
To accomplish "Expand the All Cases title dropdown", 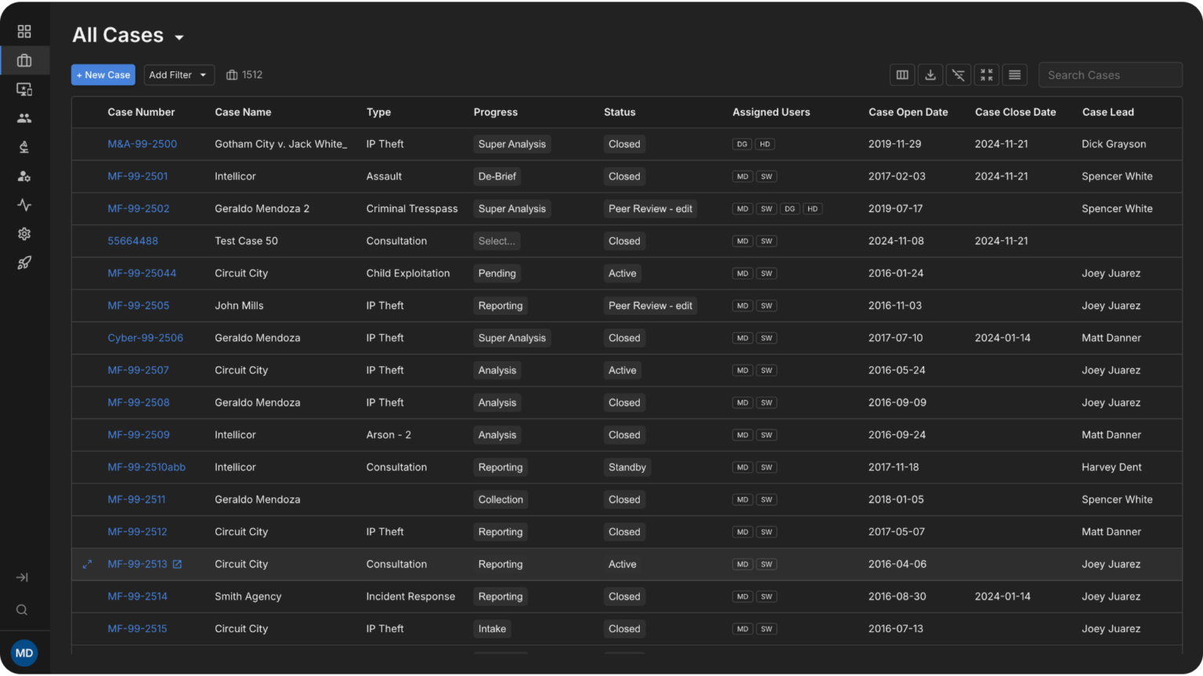I will (179, 36).
